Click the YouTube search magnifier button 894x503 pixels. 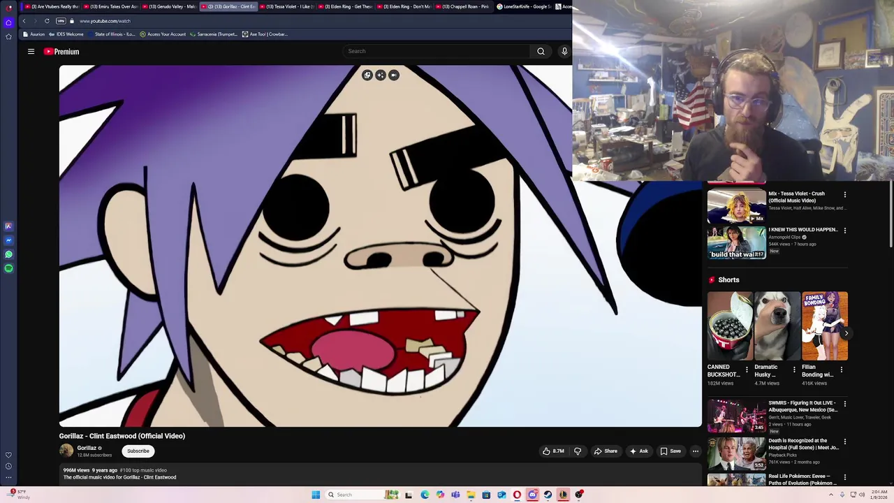point(541,51)
